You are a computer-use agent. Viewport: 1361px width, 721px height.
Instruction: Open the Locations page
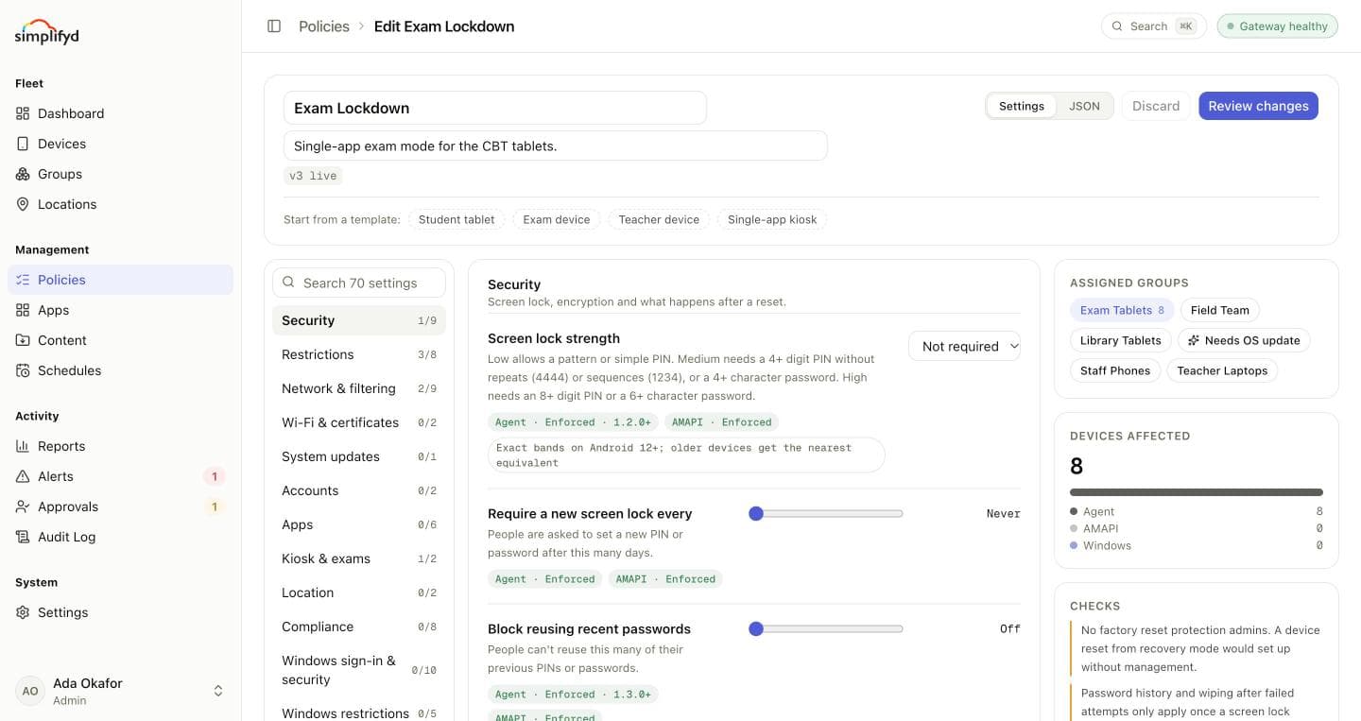coord(120,204)
